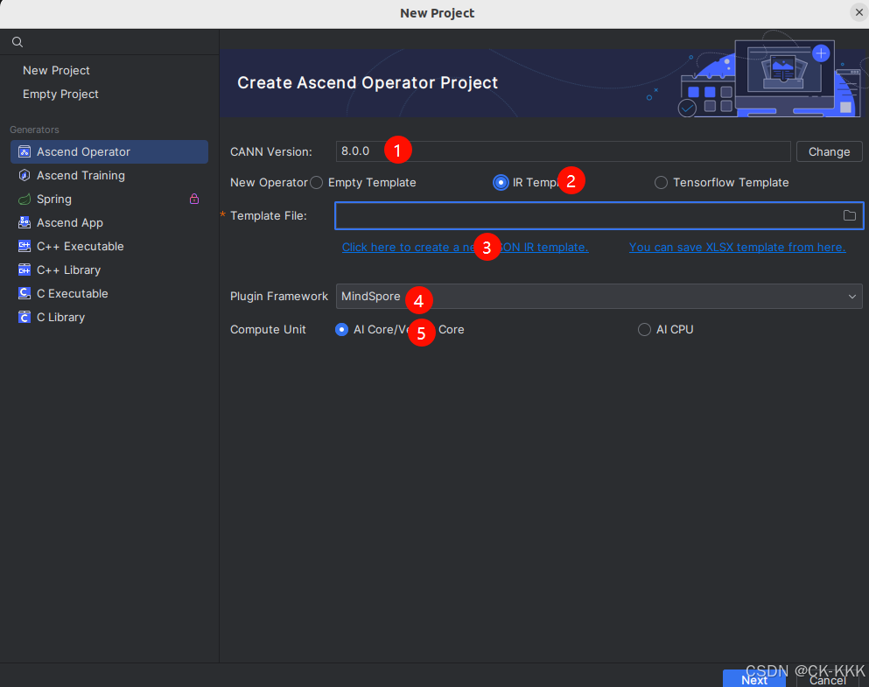Choose the AI CPU compute unit
The height and width of the screenshot is (687, 869).
click(644, 330)
